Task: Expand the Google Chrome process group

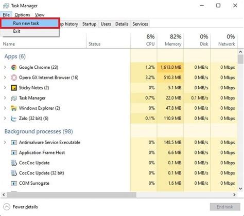Action: click(x=5, y=67)
